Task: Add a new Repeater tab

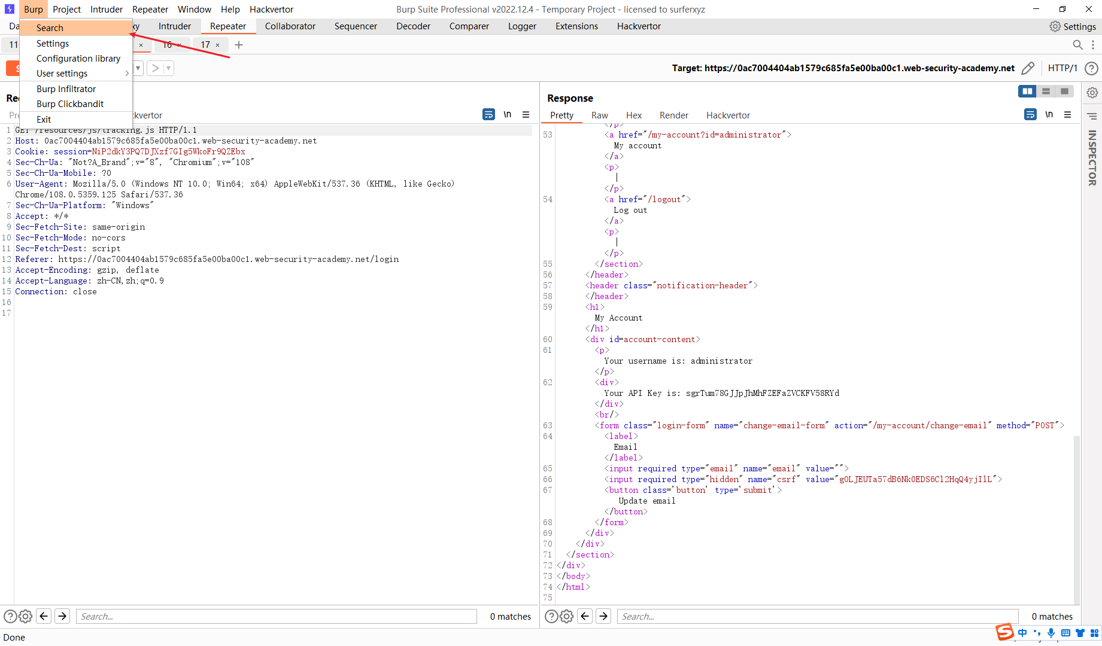Action: pos(239,45)
